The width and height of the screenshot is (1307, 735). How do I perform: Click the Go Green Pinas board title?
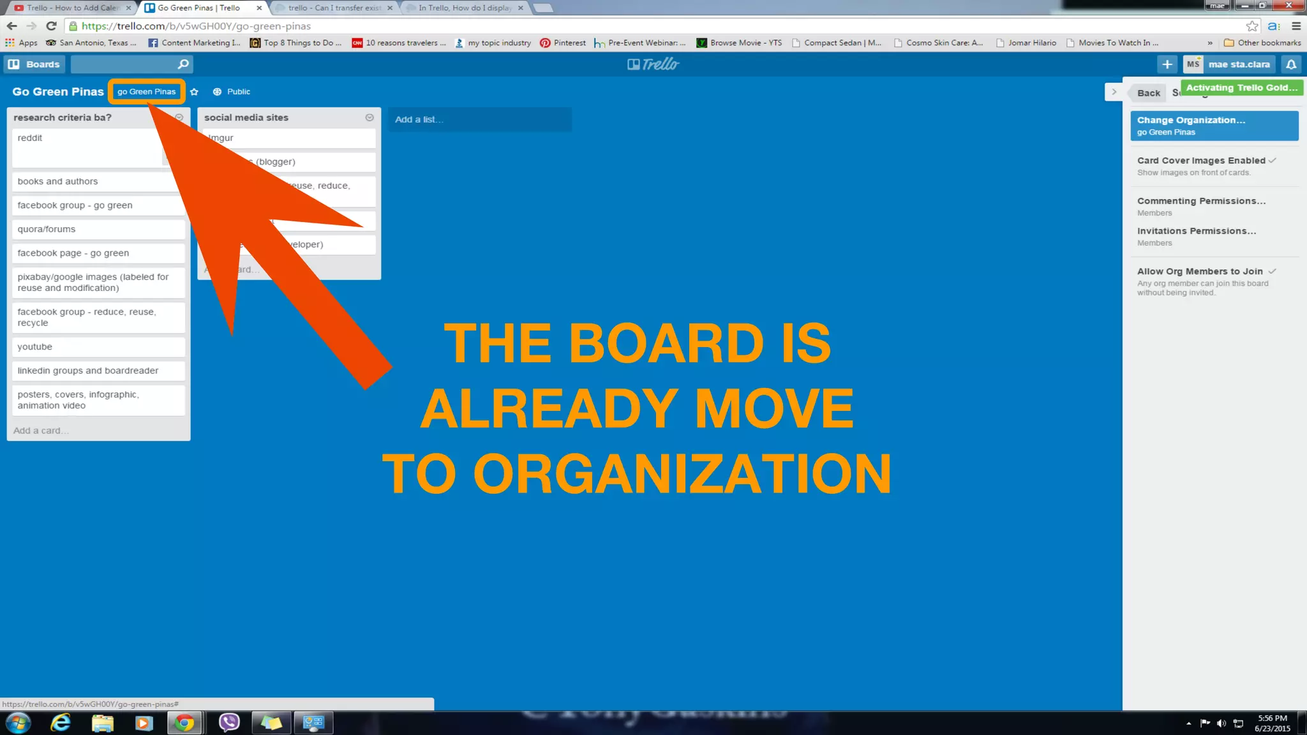tap(57, 92)
